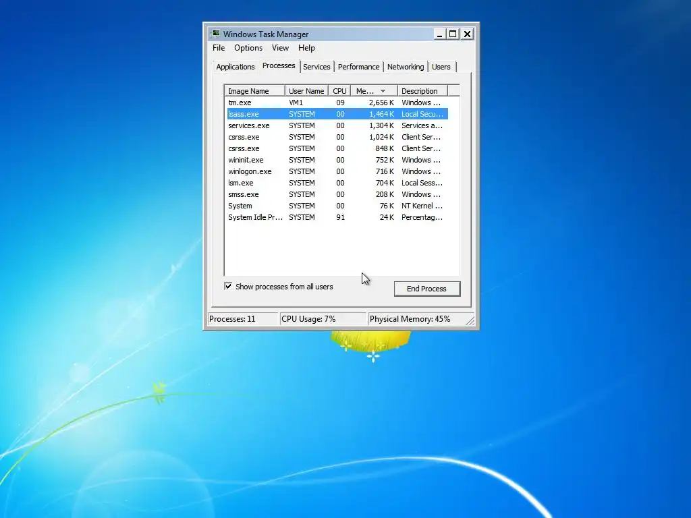
Task: Click VM1 user name for tm.exe
Action: (x=296, y=103)
